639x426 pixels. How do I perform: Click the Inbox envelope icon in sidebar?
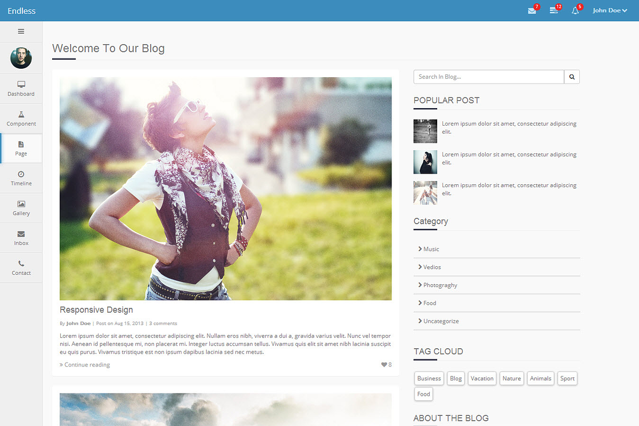21,233
